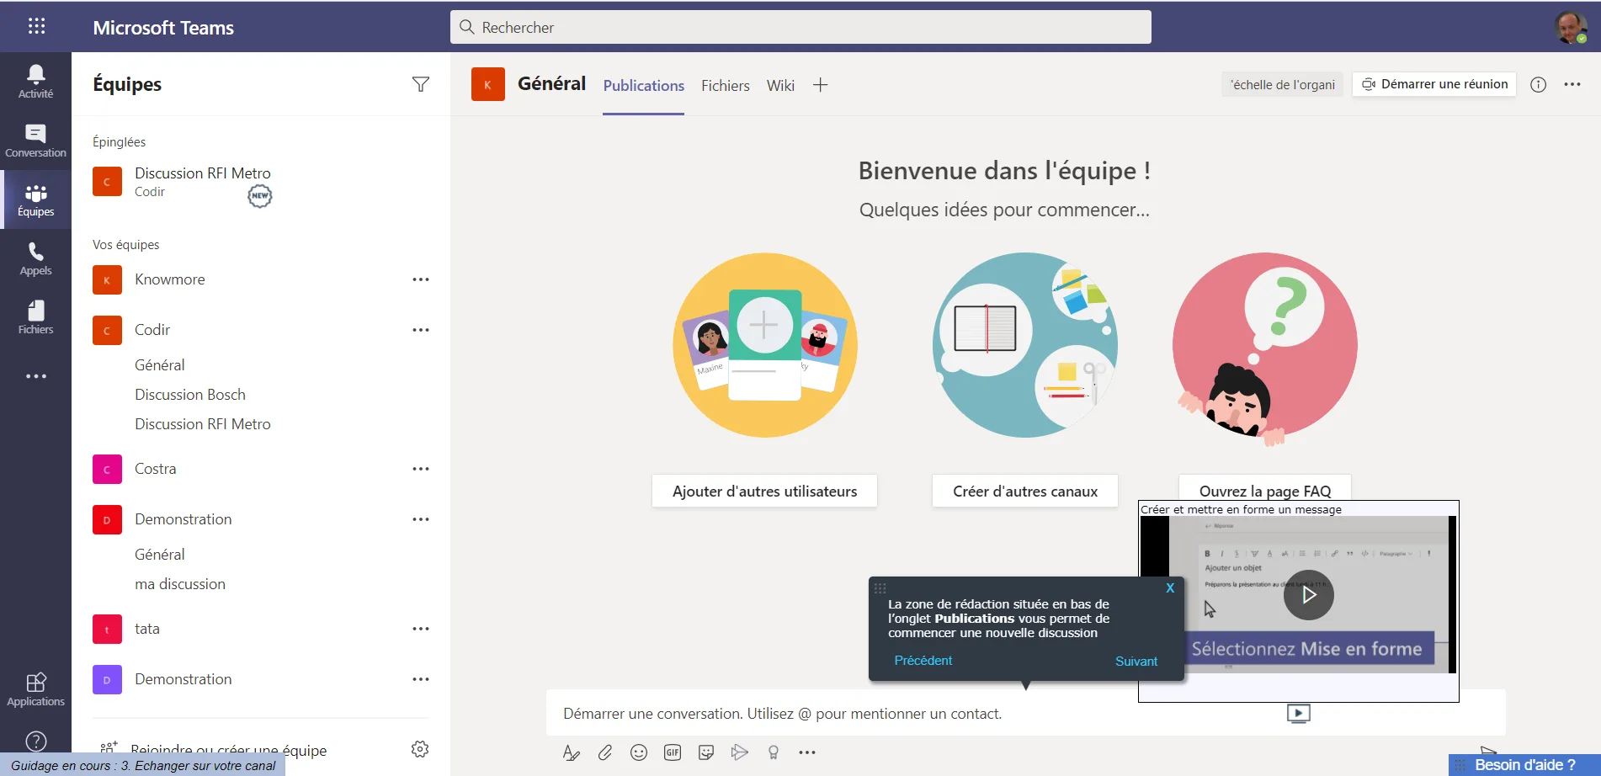Click Créer d'autres canaux button

point(1025,491)
